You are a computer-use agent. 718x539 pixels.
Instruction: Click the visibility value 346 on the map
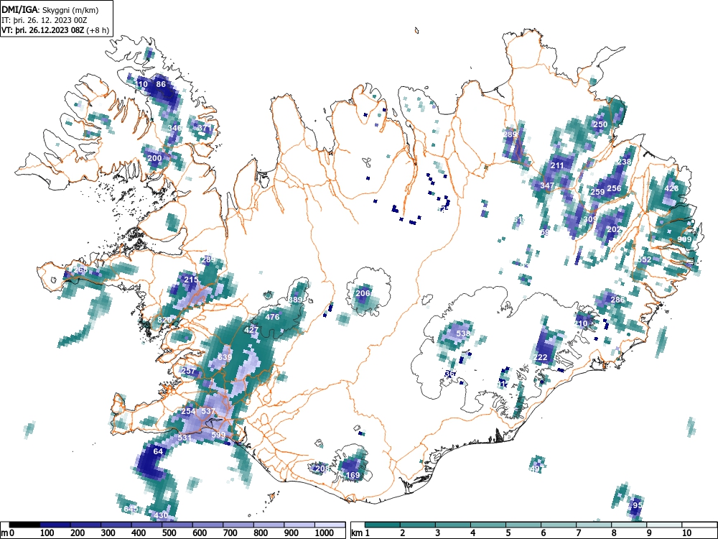click(174, 128)
